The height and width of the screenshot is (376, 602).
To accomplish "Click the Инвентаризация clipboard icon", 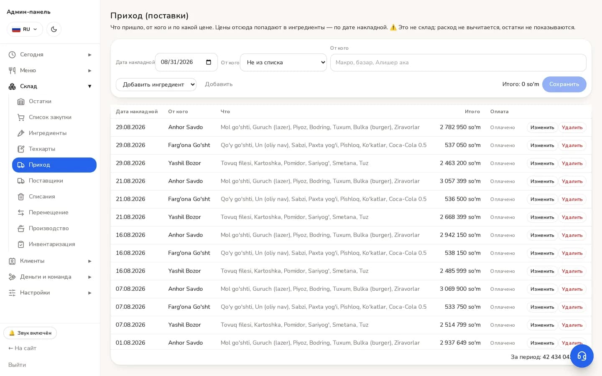I will (x=21, y=244).
